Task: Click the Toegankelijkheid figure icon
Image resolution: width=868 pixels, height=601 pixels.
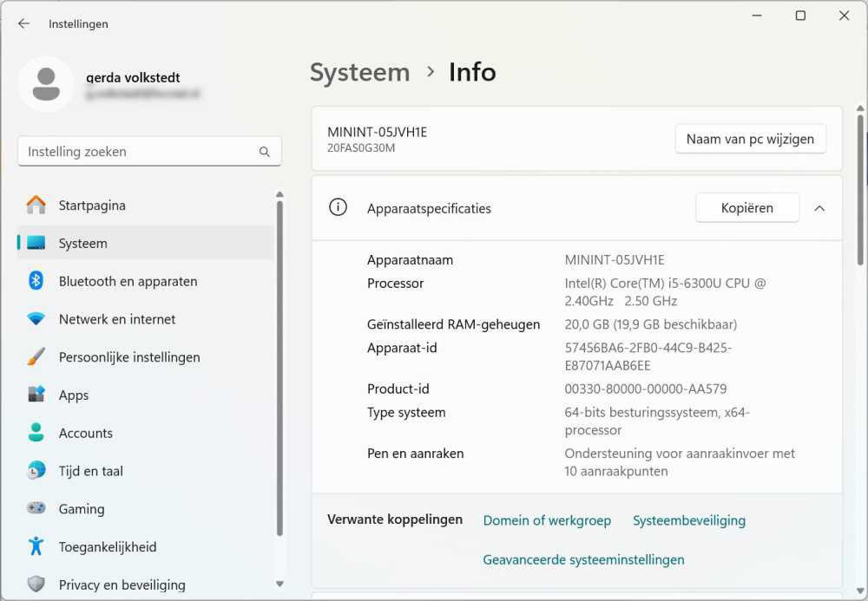Action: coord(36,546)
